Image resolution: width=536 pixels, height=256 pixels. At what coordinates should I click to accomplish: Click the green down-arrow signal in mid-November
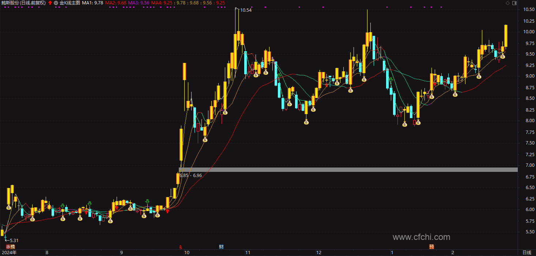pyautogui.click(x=279, y=76)
